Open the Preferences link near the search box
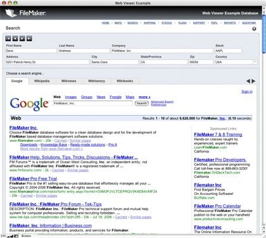Viewport: 266px width, 238px height. coord(158,104)
